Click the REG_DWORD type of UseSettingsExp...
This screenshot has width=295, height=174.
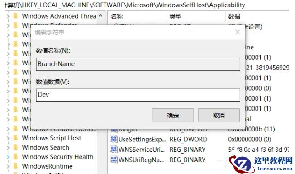point(188,139)
